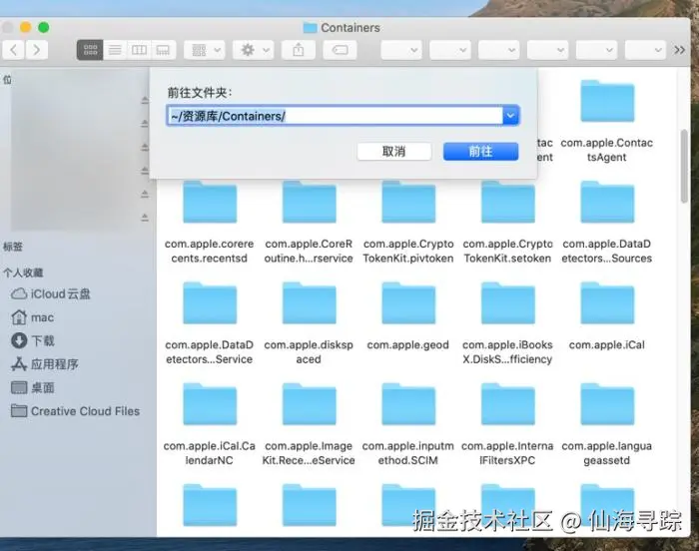Viewport: 699px width, 551px height.
Task: Open 桌面 in sidebar
Action: [32, 388]
